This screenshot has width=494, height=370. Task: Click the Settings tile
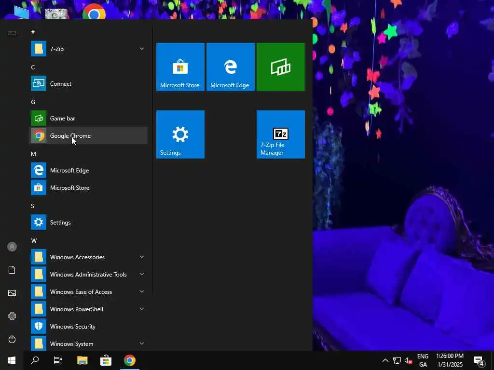tap(180, 134)
